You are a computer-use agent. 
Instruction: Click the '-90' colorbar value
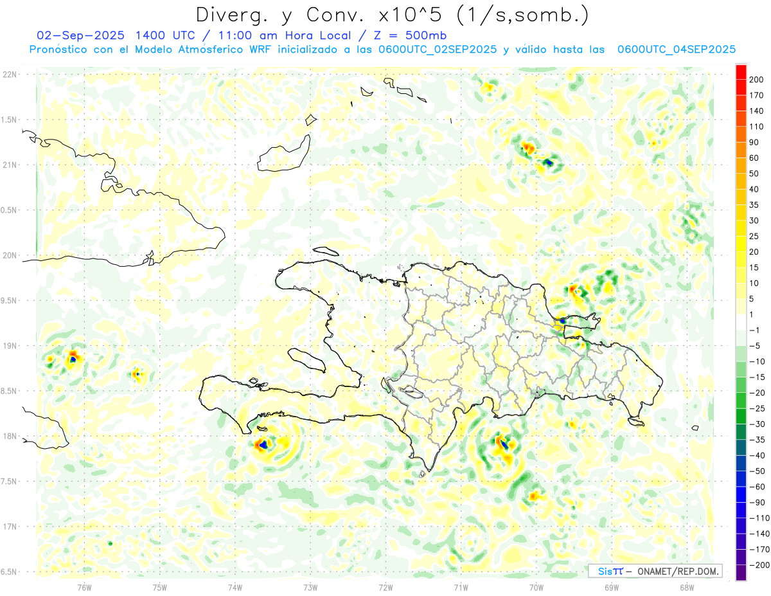(757, 502)
